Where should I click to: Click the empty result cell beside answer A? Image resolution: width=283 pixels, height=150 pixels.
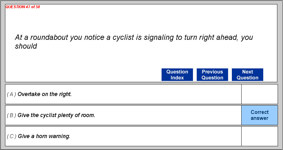pyautogui.click(x=259, y=94)
